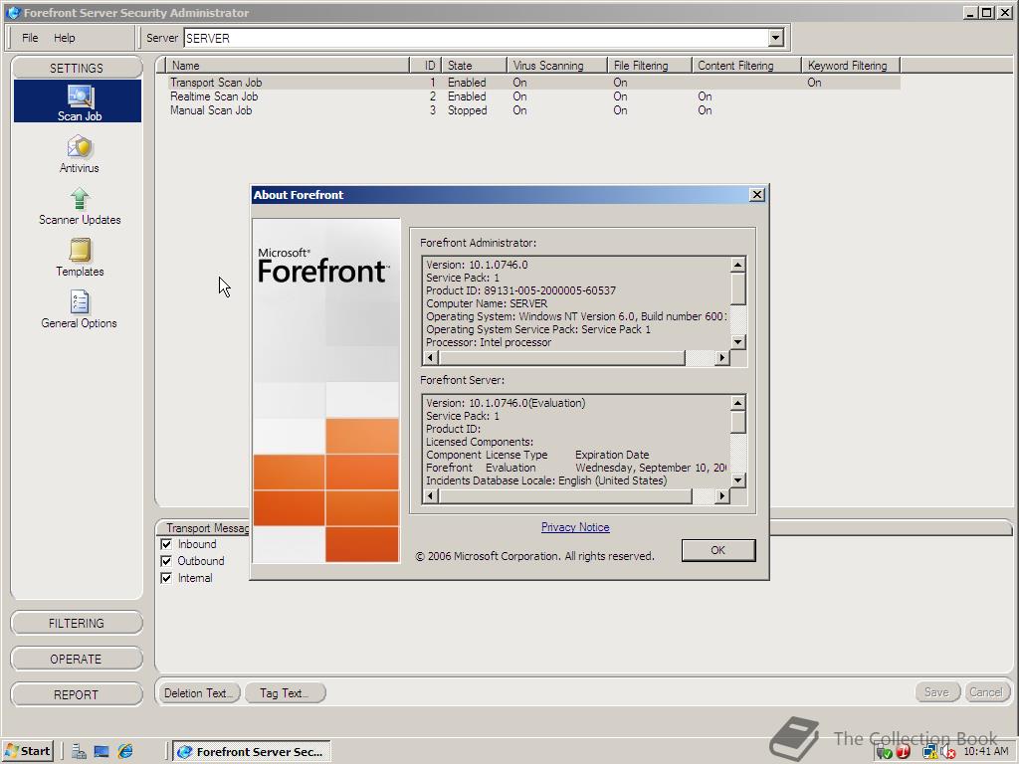Click the Content Filtering column header
This screenshot has width=1019, height=764.
click(746, 65)
